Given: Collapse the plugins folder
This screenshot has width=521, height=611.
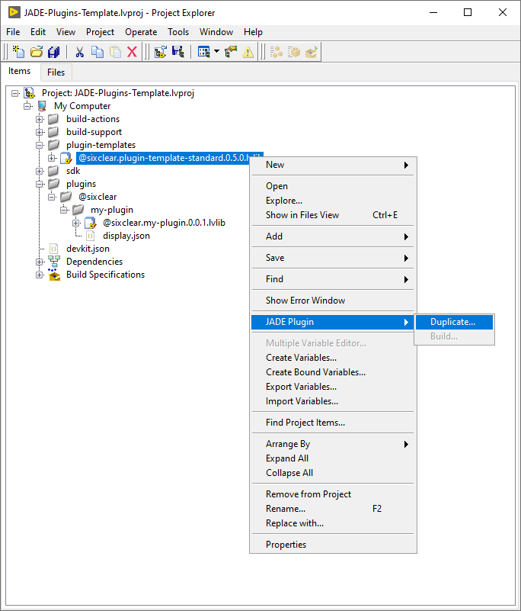Looking at the screenshot, I should [x=40, y=184].
